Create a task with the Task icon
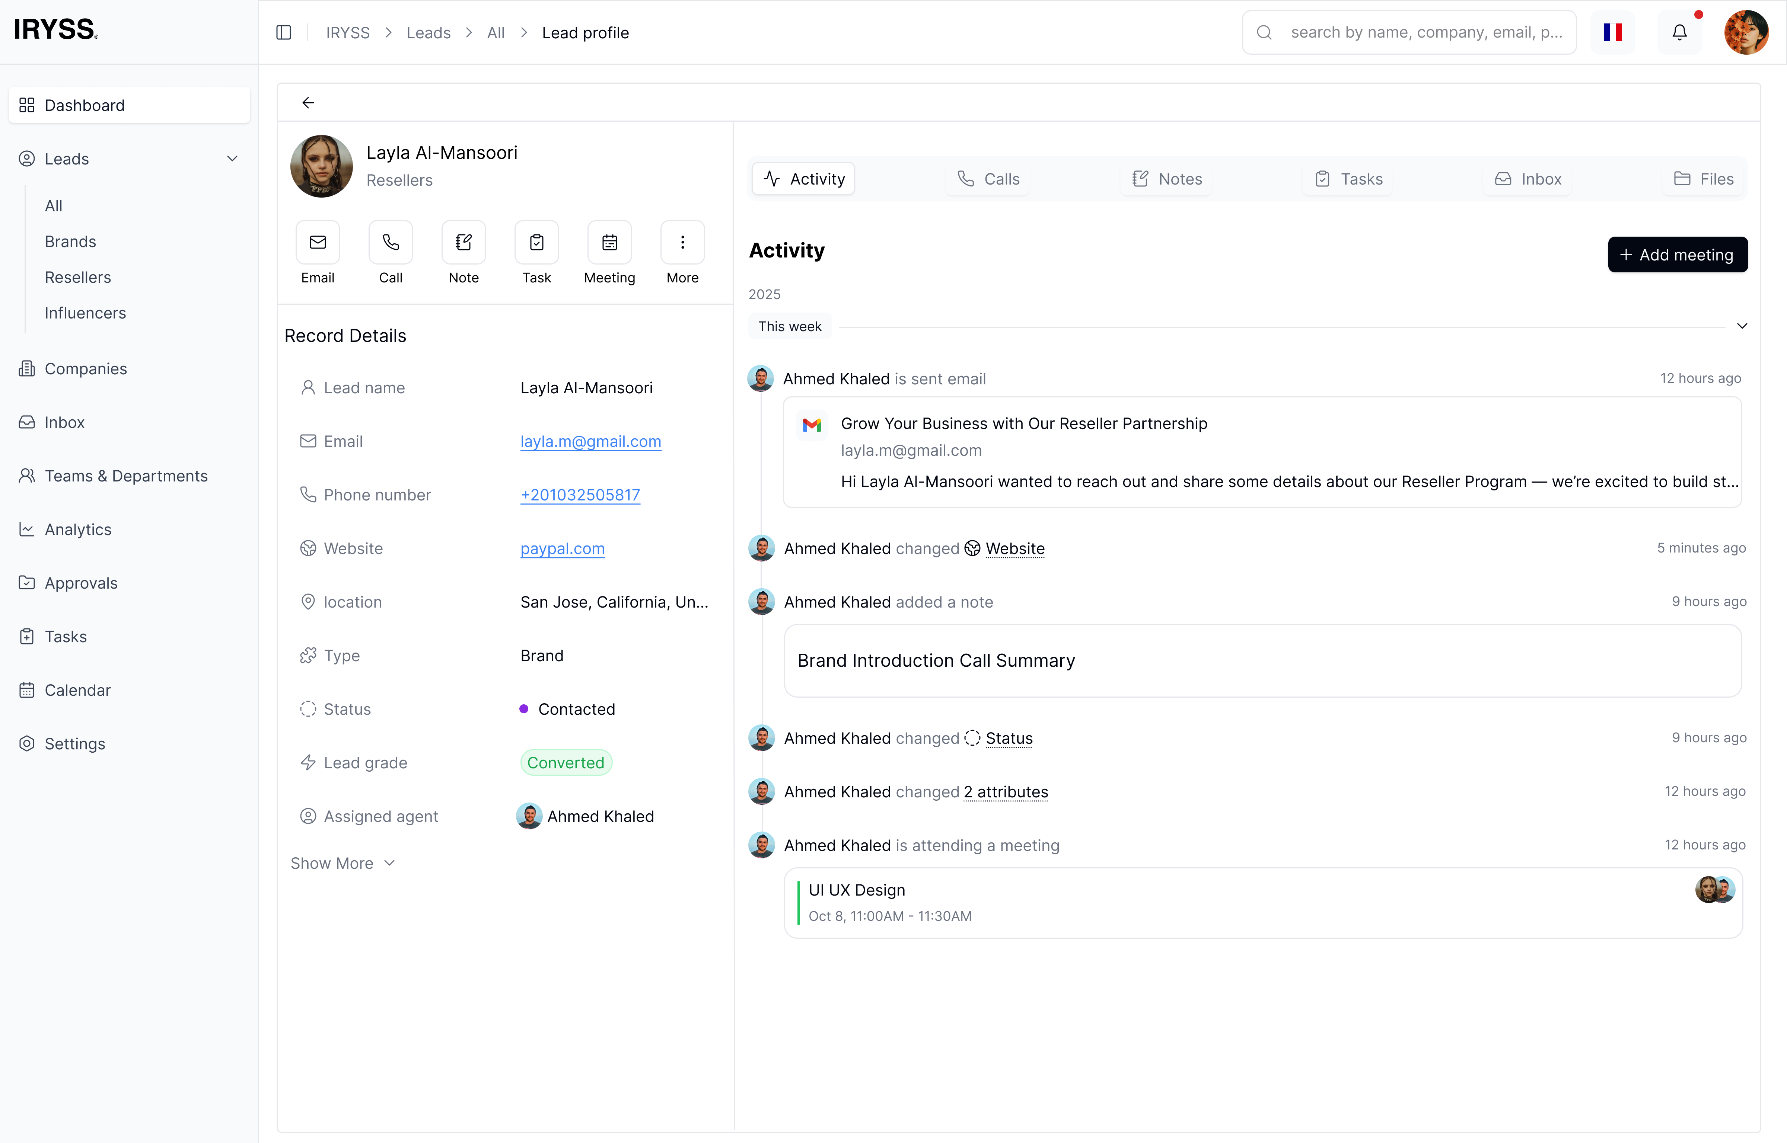This screenshot has width=1787, height=1143. pyautogui.click(x=537, y=242)
